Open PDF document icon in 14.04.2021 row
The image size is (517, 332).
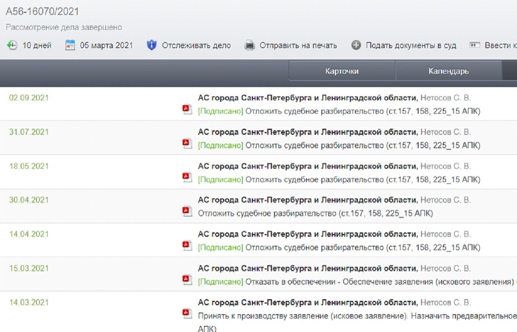click(187, 245)
